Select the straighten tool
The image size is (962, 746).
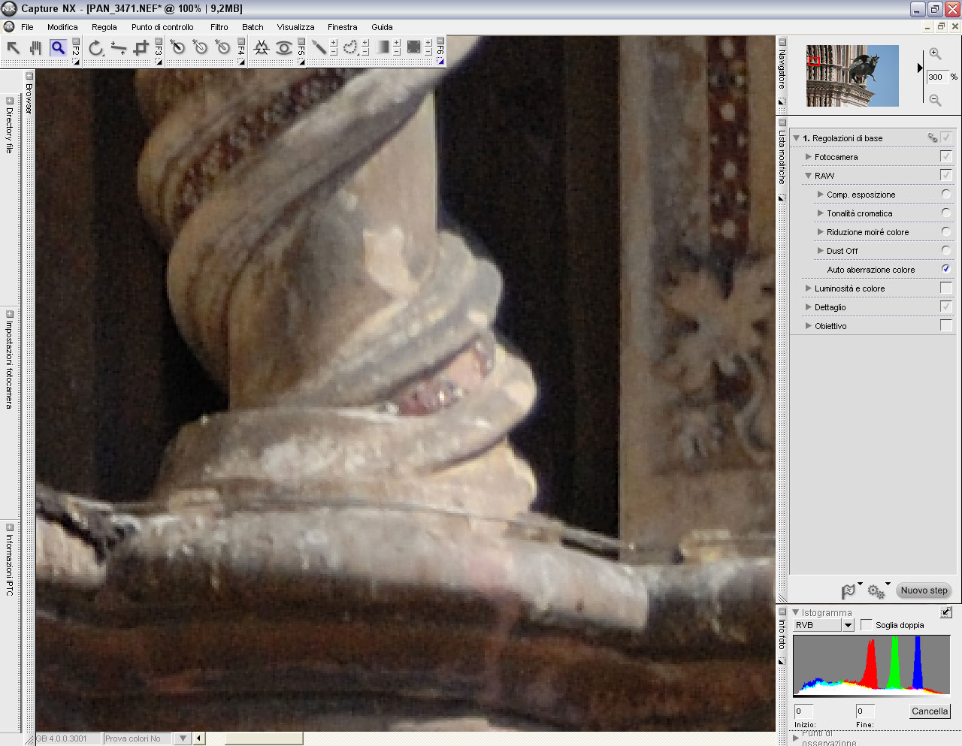118,48
